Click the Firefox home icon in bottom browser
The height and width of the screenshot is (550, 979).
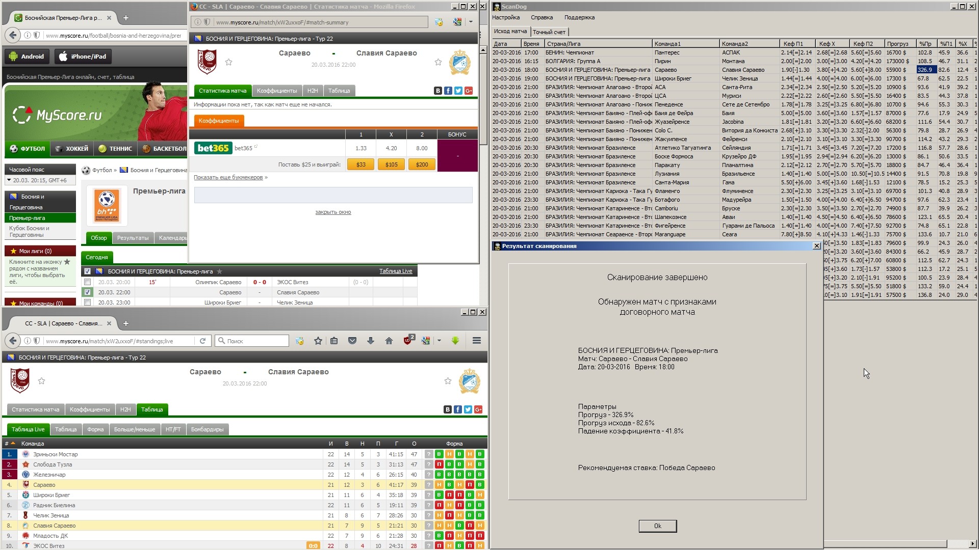tap(389, 341)
